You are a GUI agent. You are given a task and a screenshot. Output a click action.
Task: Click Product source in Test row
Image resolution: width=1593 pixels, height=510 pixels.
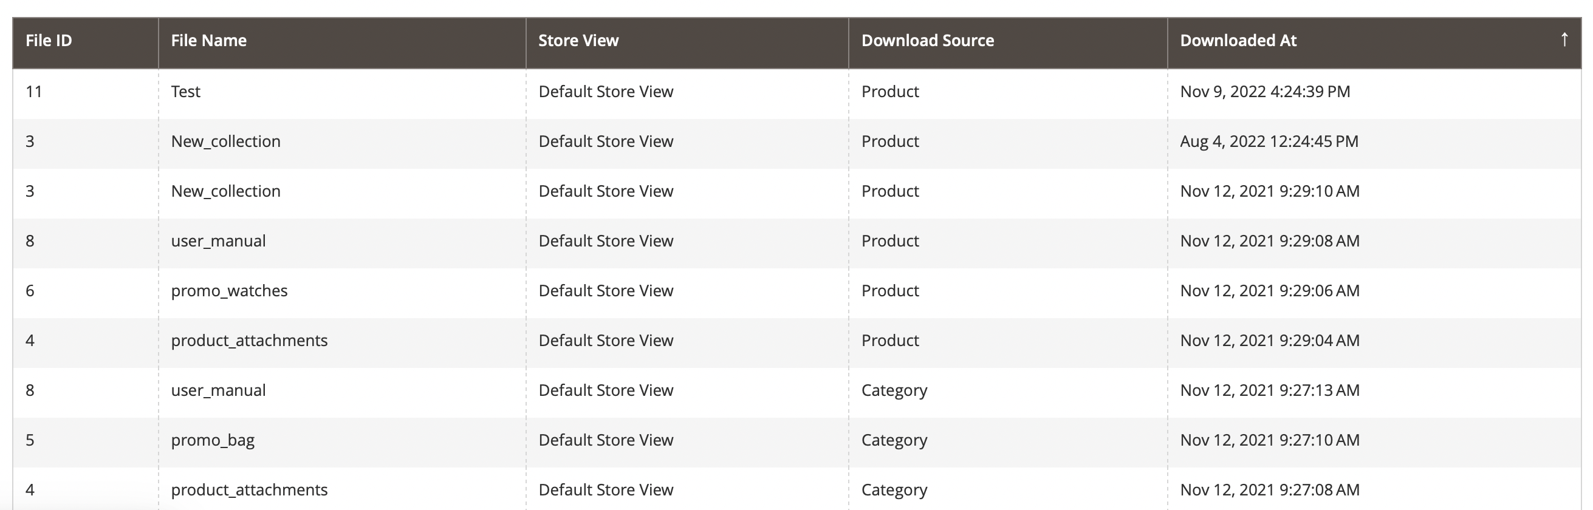pyautogui.click(x=890, y=92)
